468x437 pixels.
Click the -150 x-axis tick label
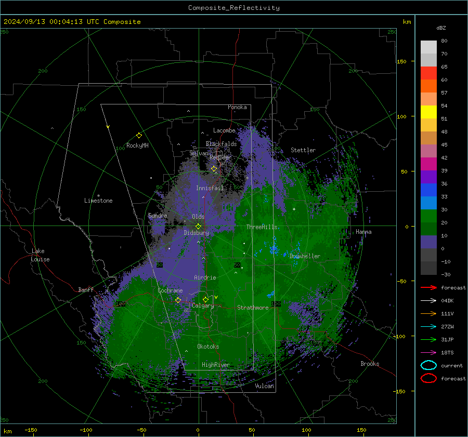tap(31, 430)
